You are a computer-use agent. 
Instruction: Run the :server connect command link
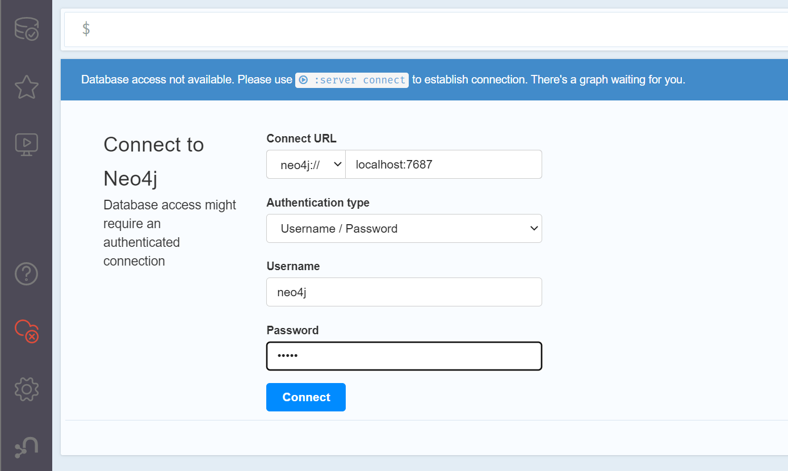pyautogui.click(x=352, y=80)
